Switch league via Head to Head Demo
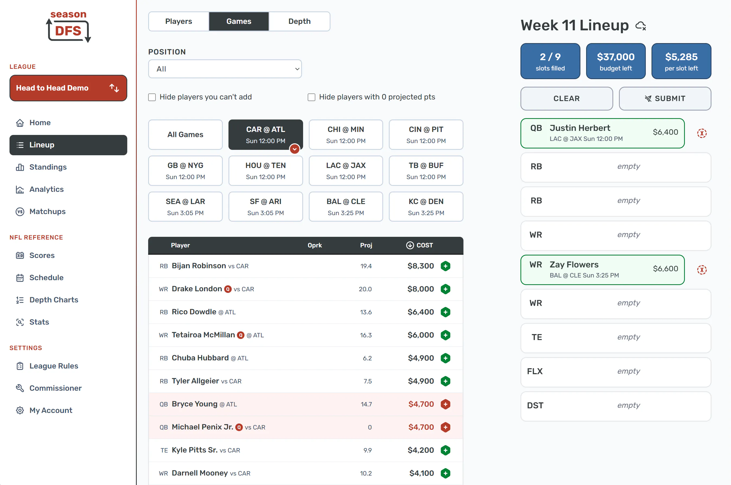 point(68,88)
